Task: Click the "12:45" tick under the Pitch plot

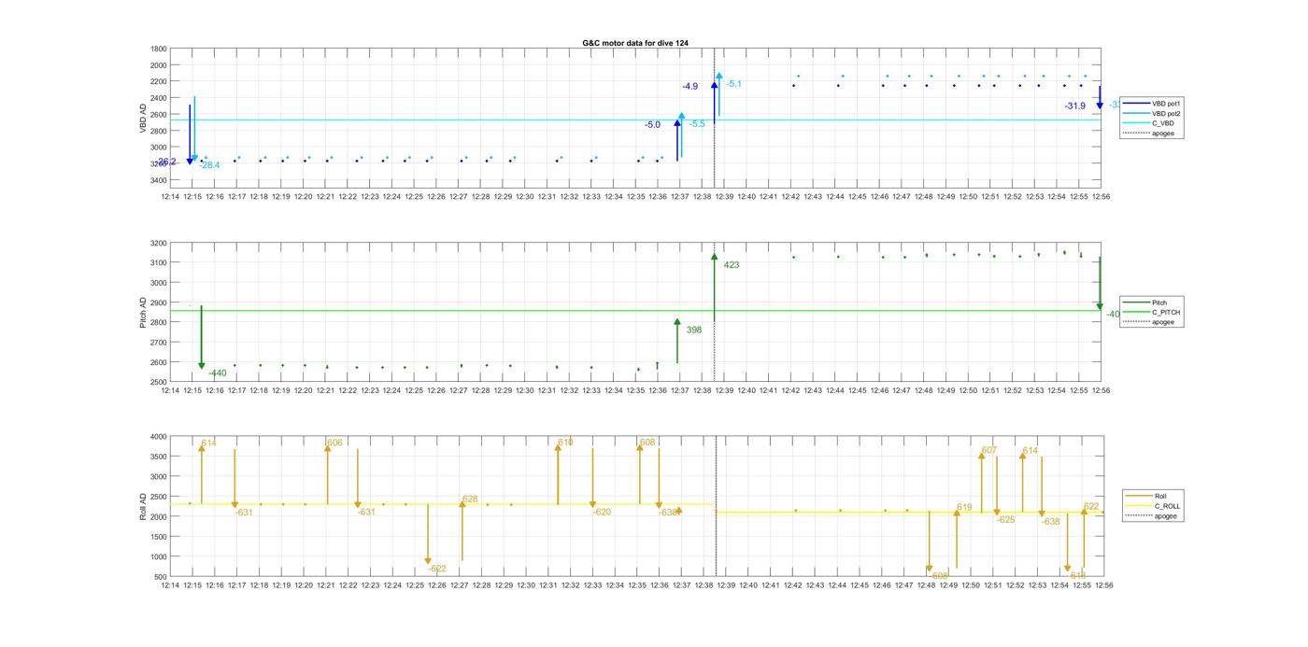Action: [858, 391]
